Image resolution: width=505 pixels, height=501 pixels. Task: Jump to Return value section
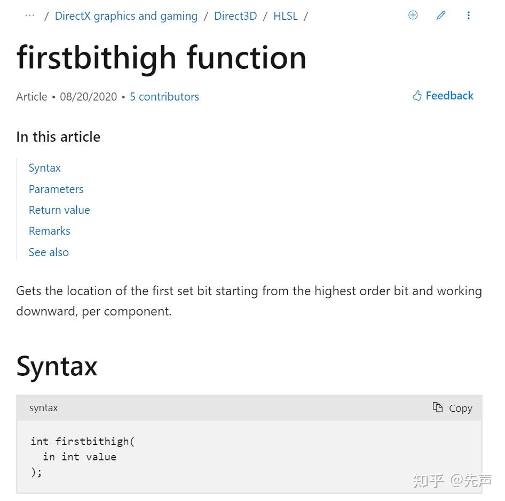59,210
